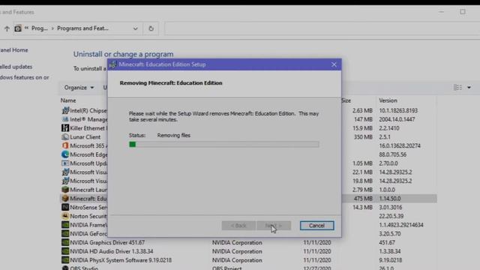Click the NVIDIA GeForce icon
The height and width of the screenshot is (270, 480).
point(65,233)
